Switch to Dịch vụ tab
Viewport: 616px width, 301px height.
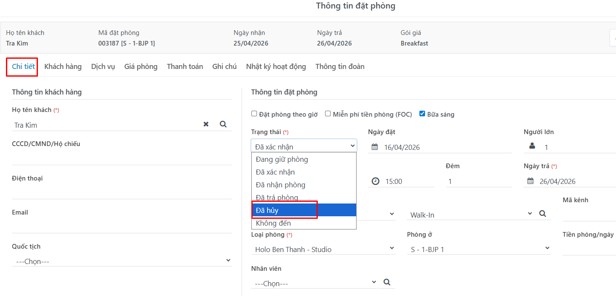click(x=103, y=66)
